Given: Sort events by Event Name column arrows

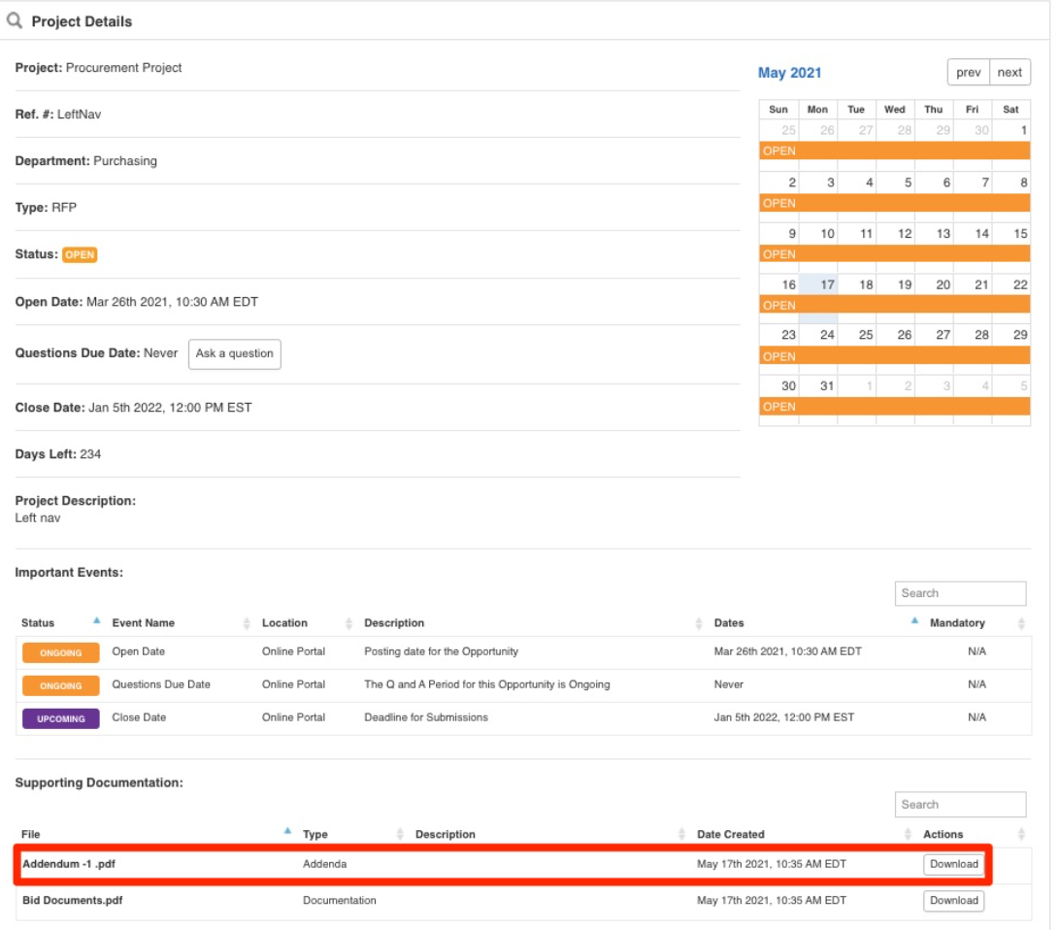Looking at the screenshot, I should [247, 623].
